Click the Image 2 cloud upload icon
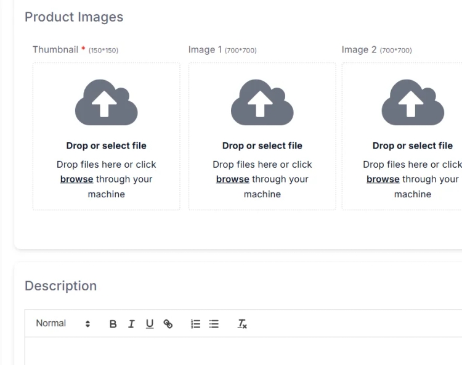The height and width of the screenshot is (365, 462). pos(412,102)
